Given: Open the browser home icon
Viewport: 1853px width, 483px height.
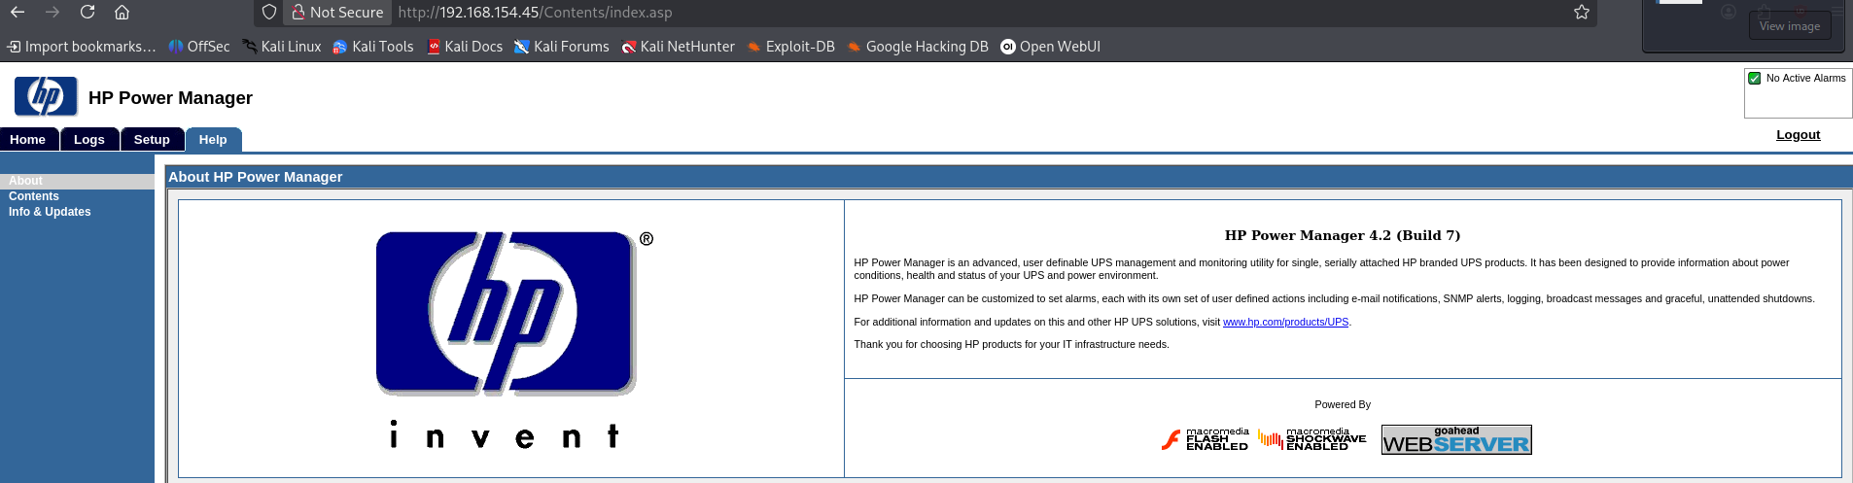Looking at the screenshot, I should point(122,12).
